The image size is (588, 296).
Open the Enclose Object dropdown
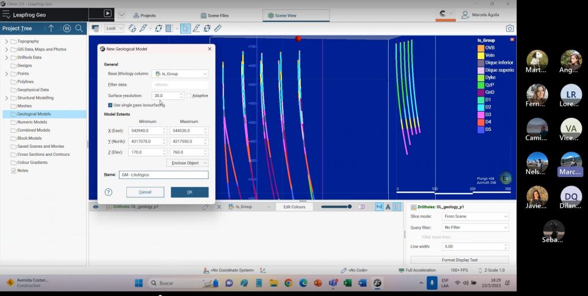(187, 163)
